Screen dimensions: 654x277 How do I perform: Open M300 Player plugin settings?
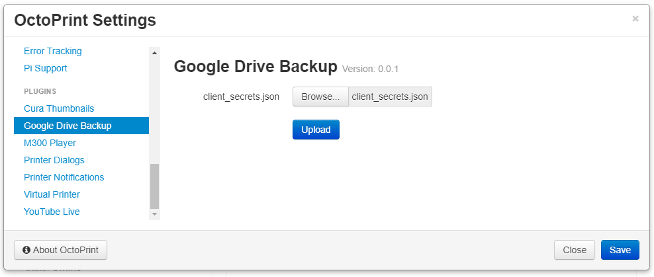tap(50, 143)
